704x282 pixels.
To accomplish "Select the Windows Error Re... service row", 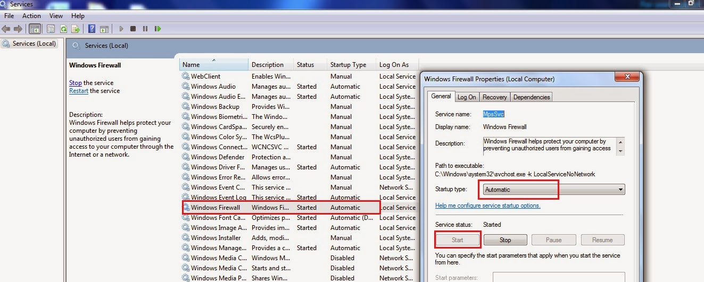I will tap(299, 177).
